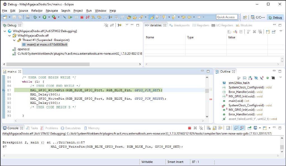Switch to the Registers tab
This screenshot has width=286, height=166.
click(200, 25)
